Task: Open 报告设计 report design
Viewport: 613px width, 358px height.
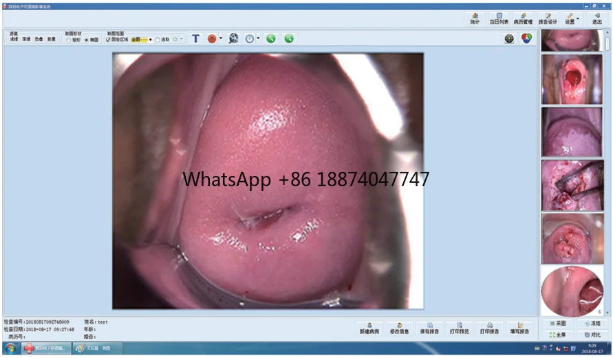Action: [548, 19]
